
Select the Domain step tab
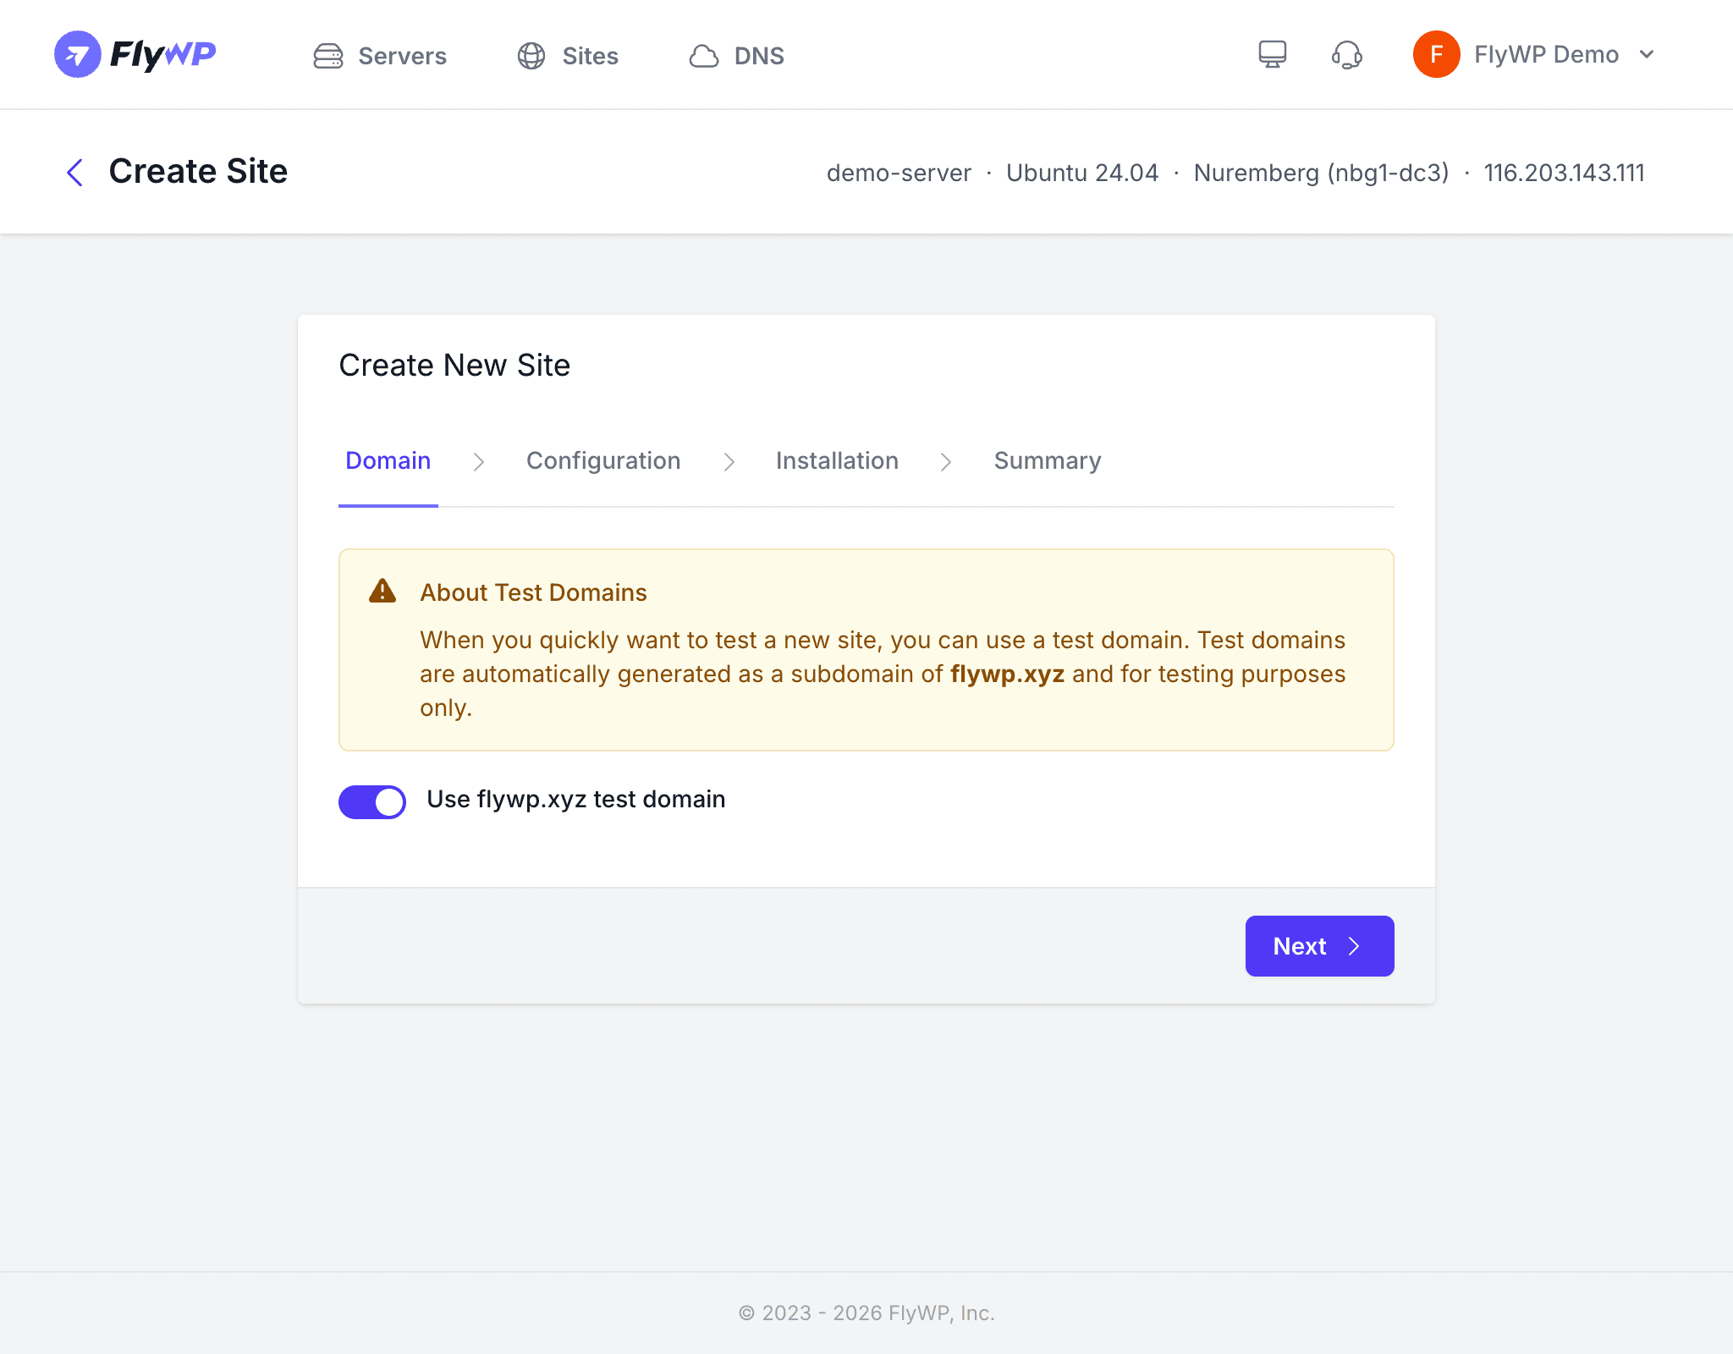point(388,460)
